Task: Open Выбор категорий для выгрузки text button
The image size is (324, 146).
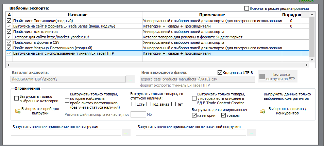Action: (40, 111)
